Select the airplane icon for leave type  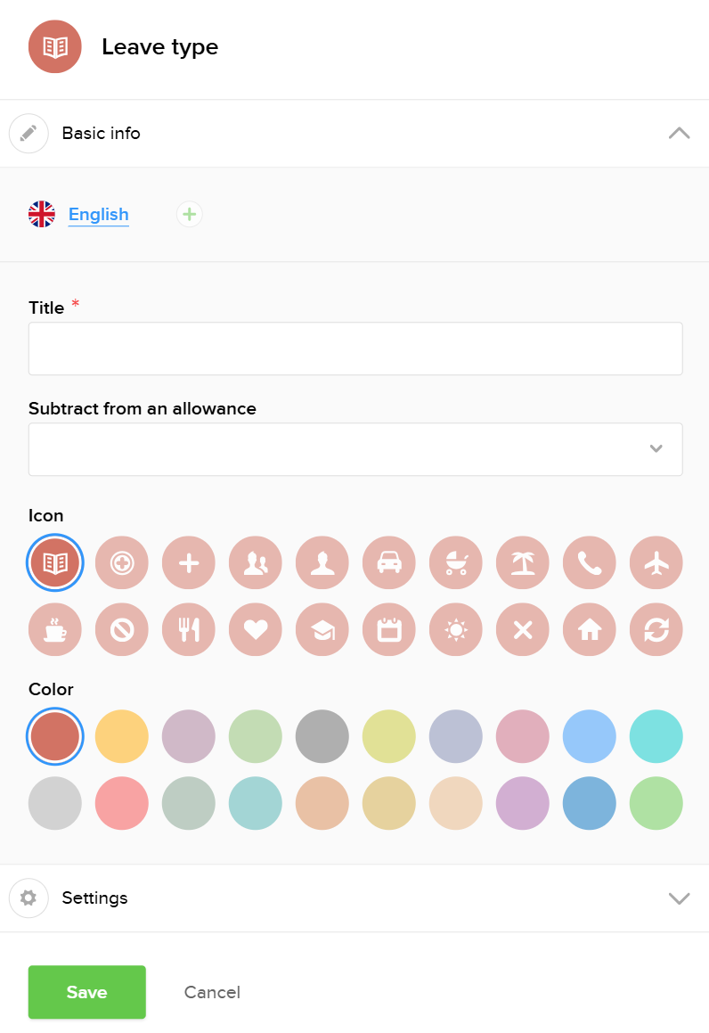[656, 563]
